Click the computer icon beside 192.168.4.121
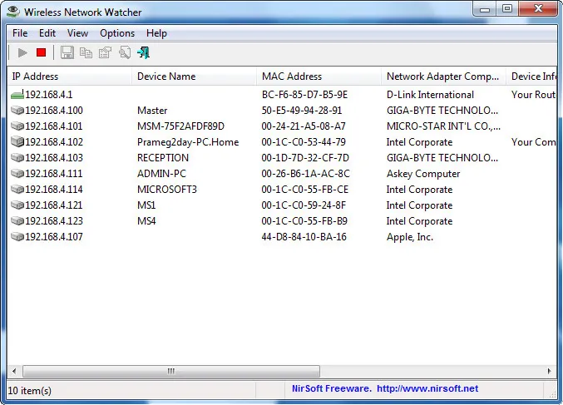The height and width of the screenshot is (405, 563). (x=17, y=205)
